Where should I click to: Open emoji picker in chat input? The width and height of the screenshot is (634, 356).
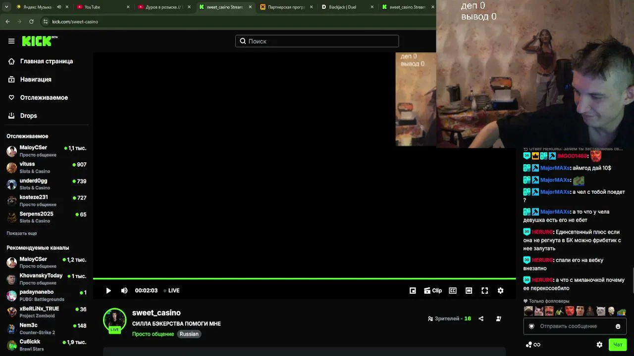click(x=618, y=326)
